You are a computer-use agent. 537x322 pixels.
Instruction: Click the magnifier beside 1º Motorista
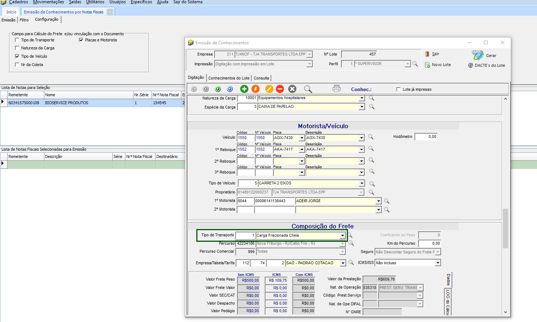[x=386, y=201]
